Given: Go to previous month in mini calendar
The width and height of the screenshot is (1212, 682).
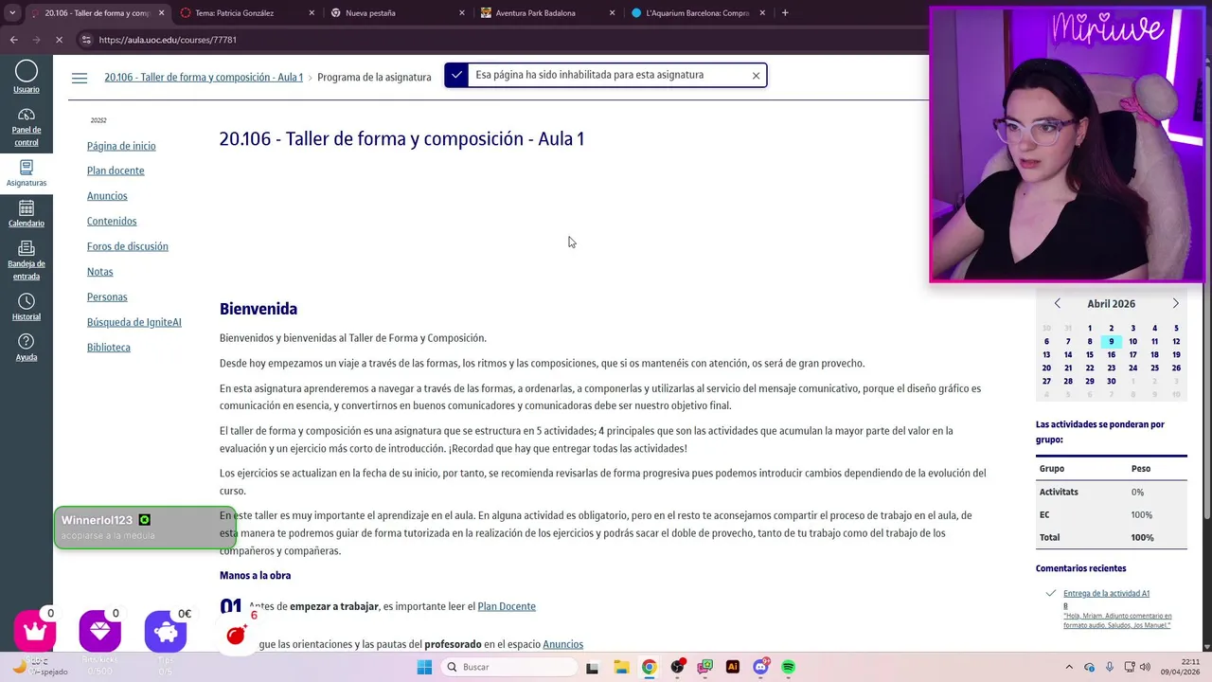Looking at the screenshot, I should [x=1058, y=304].
